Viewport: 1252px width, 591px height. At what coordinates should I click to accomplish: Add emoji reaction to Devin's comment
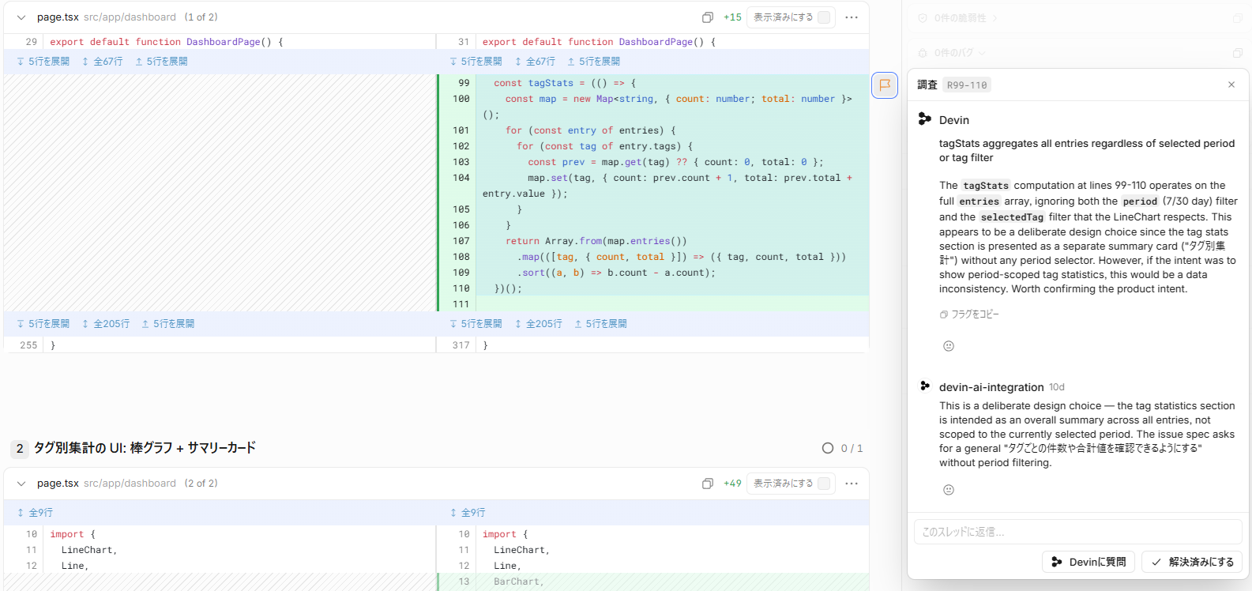949,346
